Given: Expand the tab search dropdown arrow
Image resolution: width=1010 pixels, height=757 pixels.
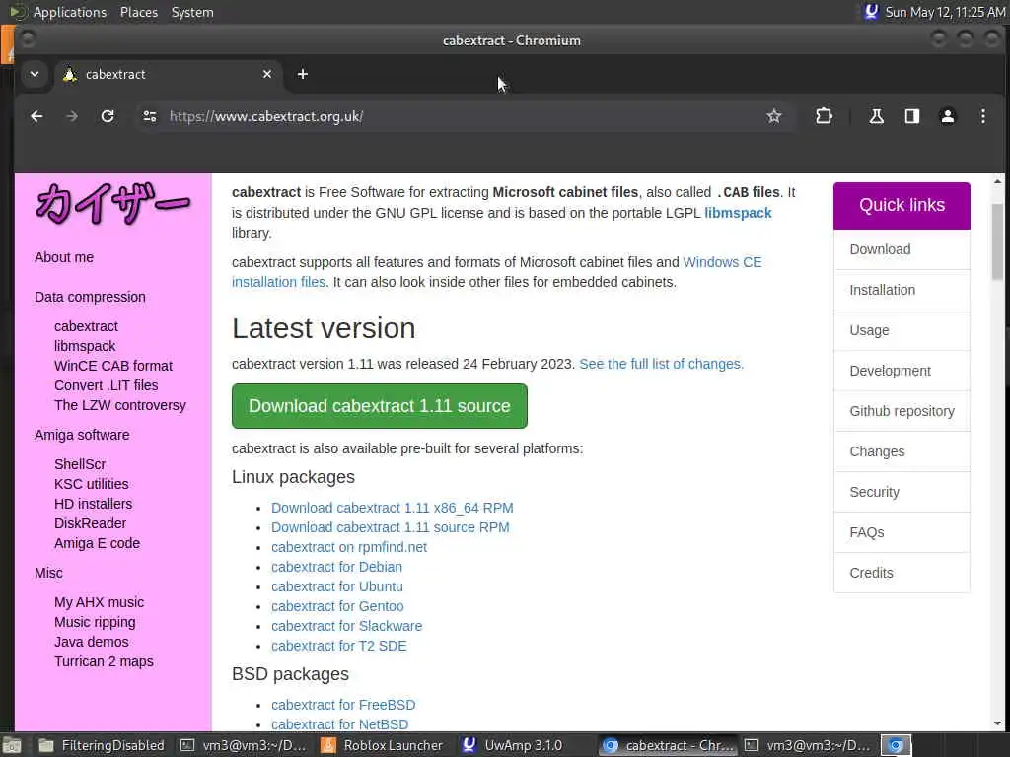Looking at the screenshot, I should 35,74.
